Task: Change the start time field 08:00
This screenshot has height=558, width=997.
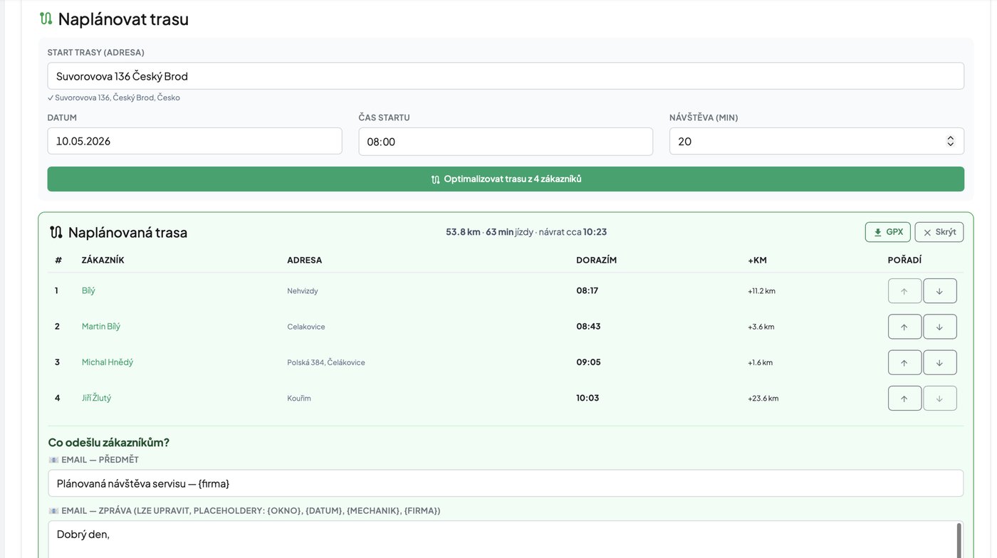Action: click(506, 142)
